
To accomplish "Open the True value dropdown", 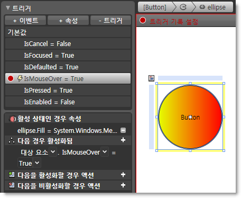I will point(37,163).
